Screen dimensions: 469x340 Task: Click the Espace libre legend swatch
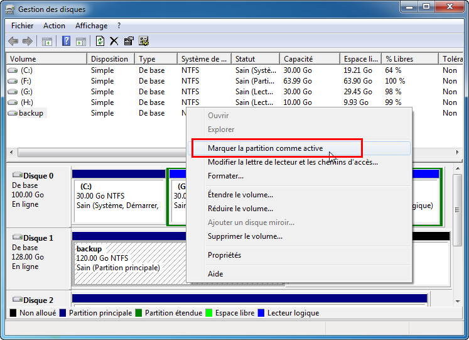209,313
